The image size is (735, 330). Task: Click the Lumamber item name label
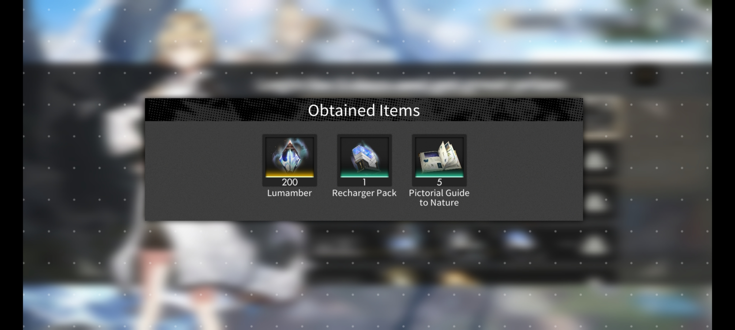click(x=289, y=193)
